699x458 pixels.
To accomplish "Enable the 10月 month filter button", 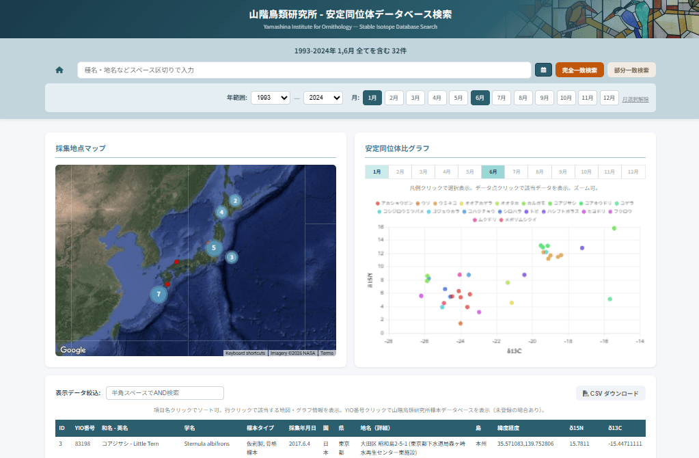I will (x=566, y=98).
